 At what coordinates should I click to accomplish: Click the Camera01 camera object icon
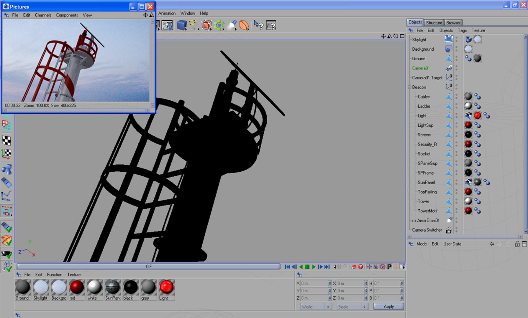449,68
